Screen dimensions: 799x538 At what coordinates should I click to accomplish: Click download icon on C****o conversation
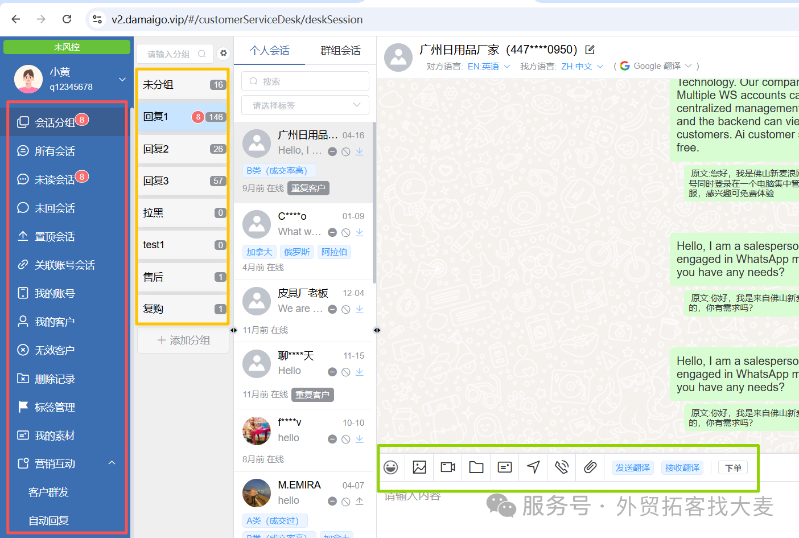click(360, 232)
